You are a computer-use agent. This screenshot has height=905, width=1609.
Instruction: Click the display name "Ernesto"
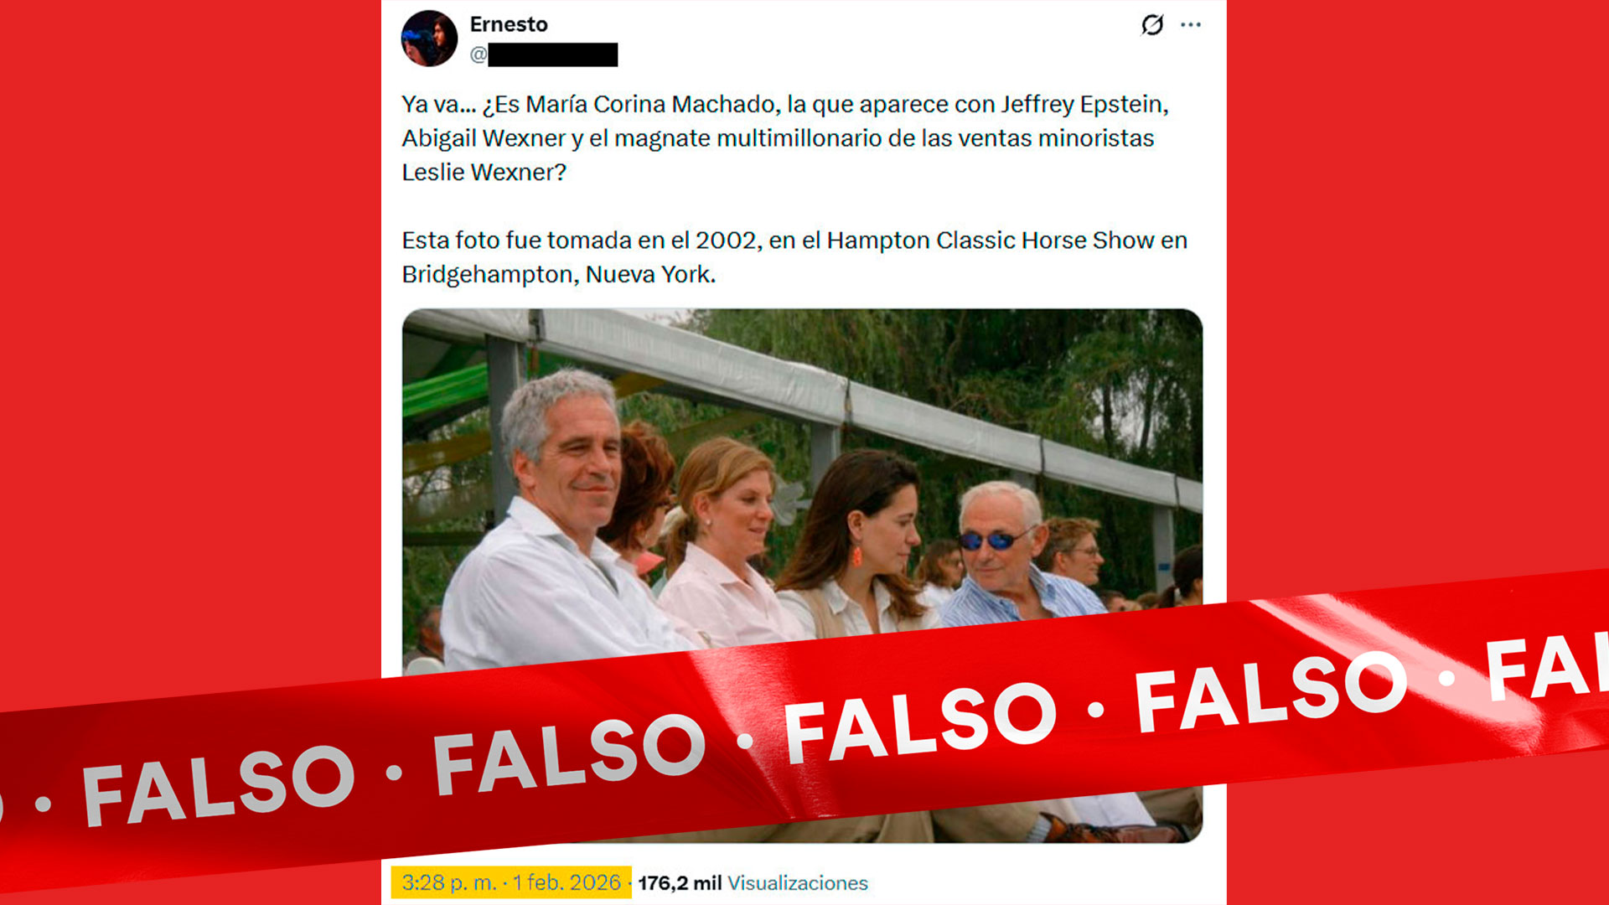click(x=509, y=24)
